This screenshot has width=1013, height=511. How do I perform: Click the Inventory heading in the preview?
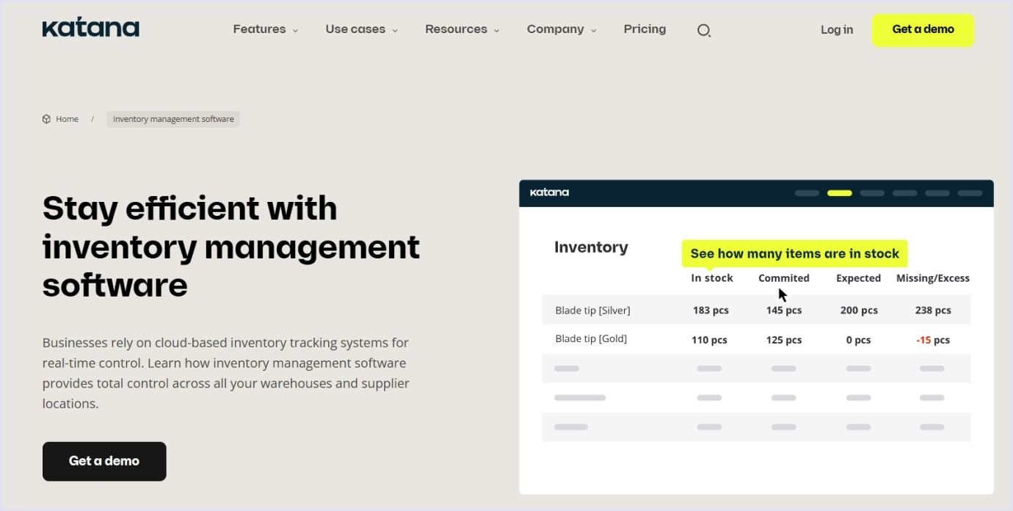[x=591, y=247]
